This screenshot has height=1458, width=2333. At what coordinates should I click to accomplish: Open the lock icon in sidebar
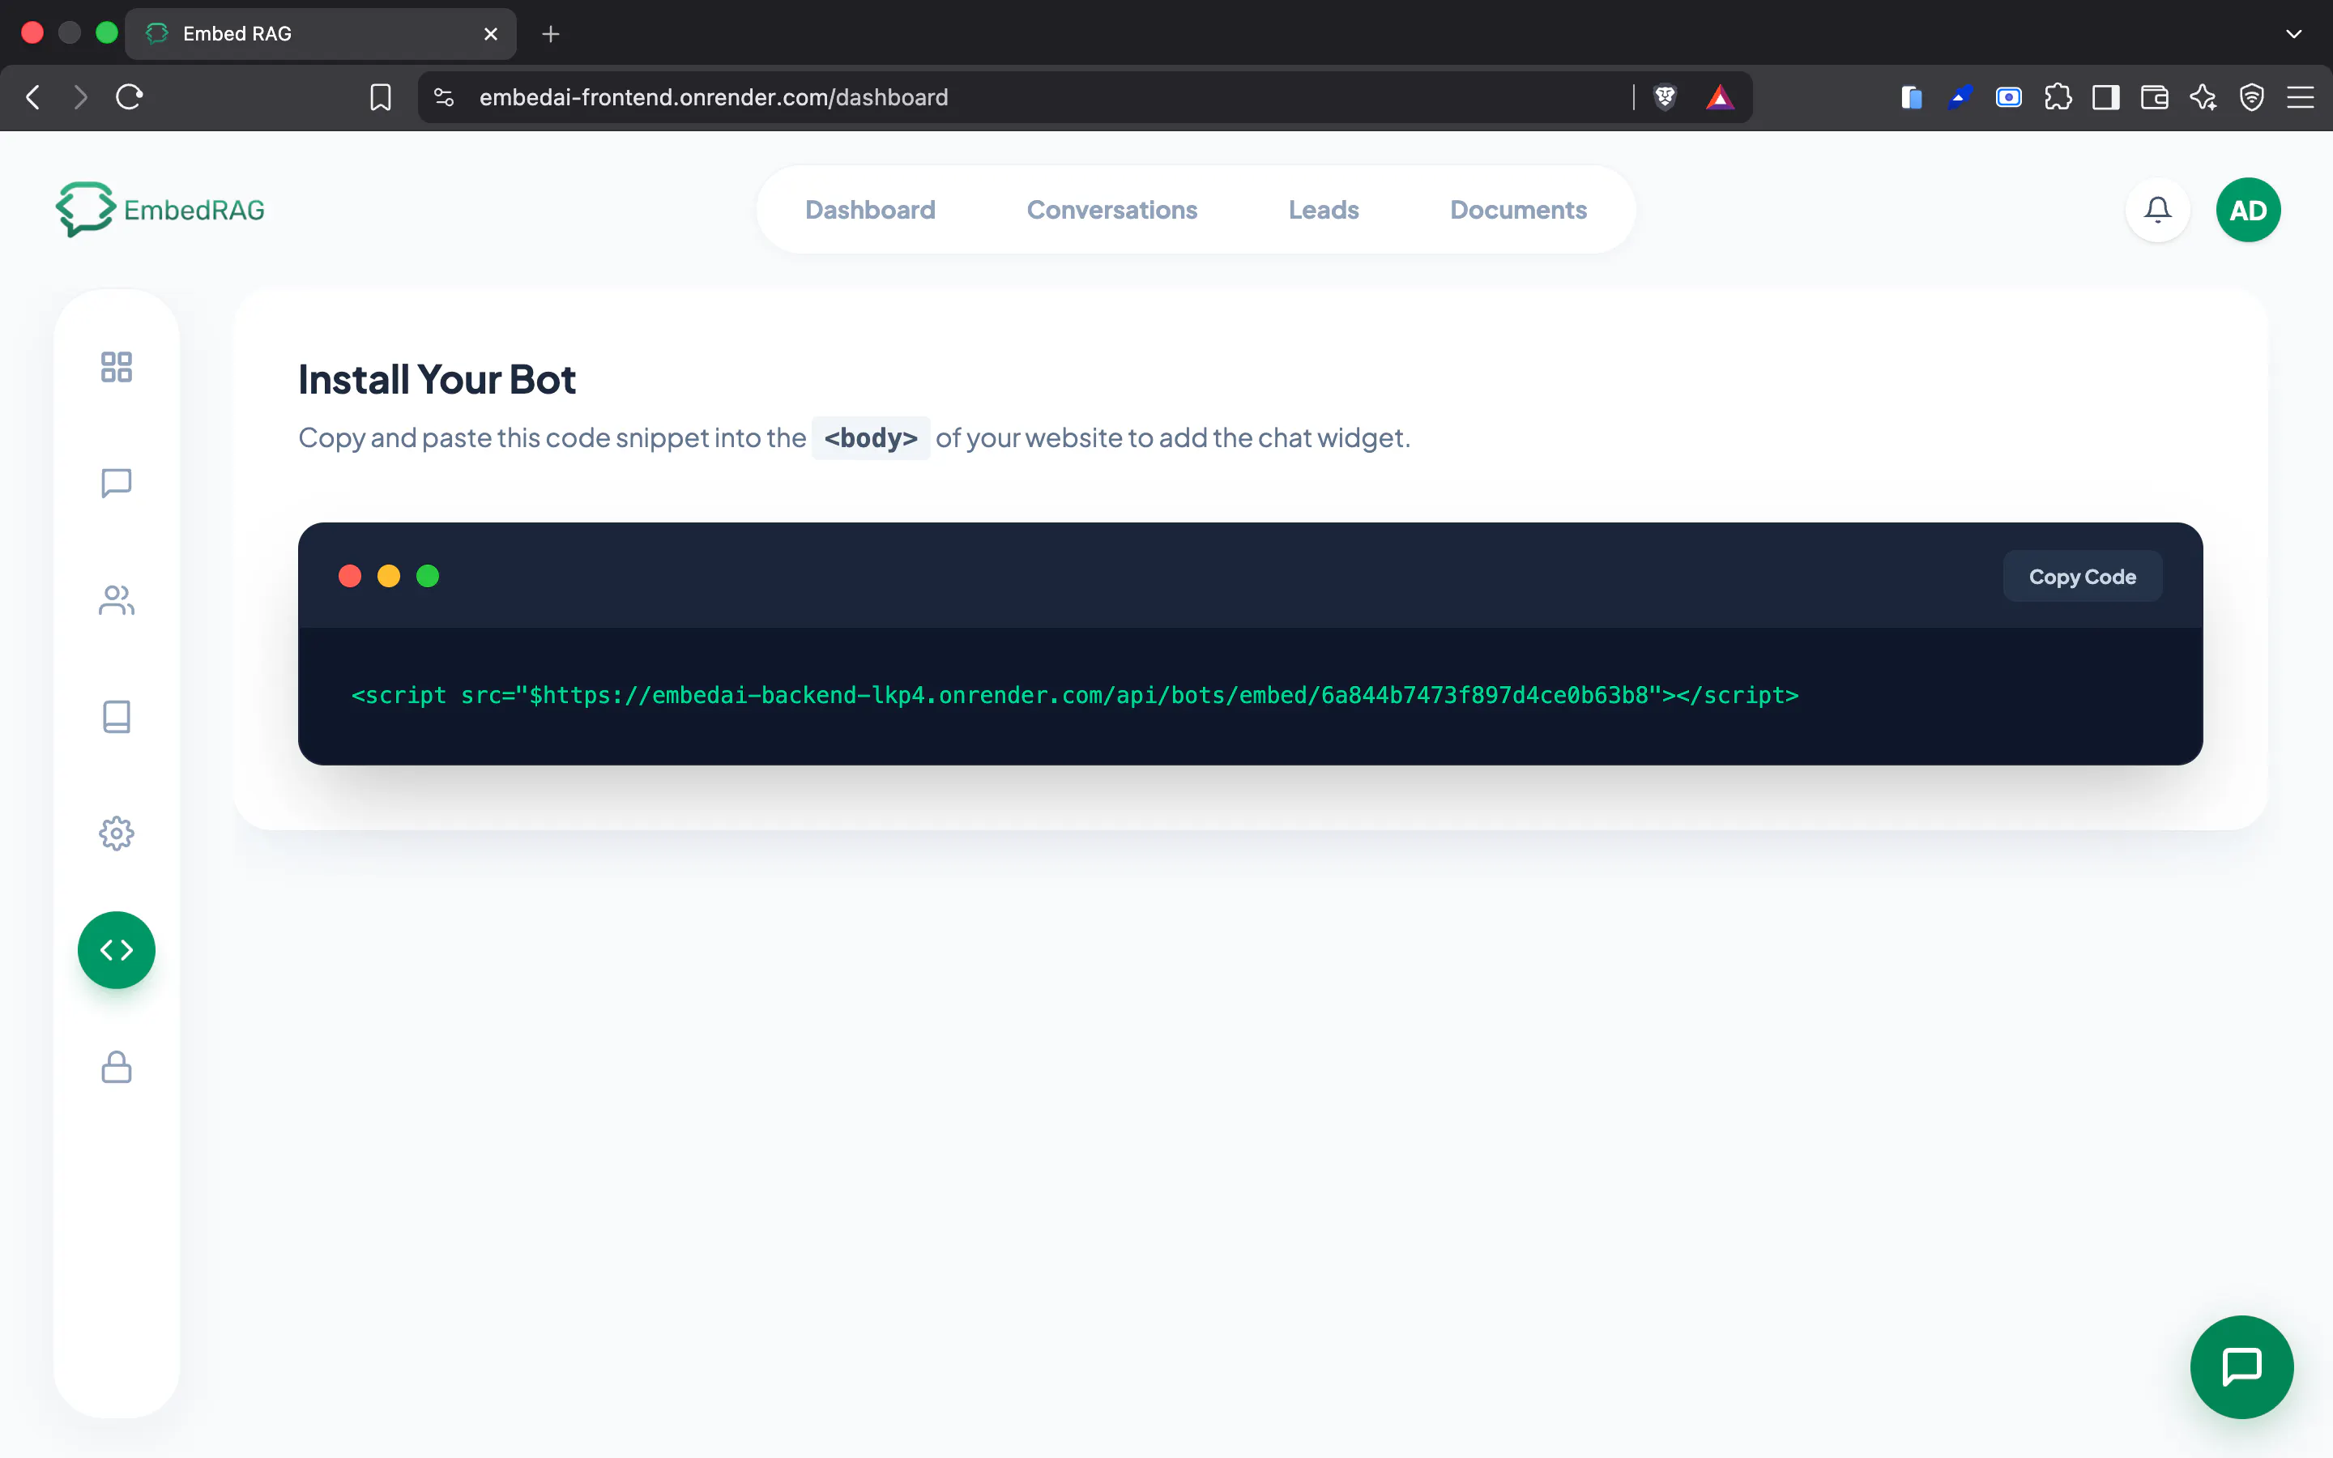[x=117, y=1067]
